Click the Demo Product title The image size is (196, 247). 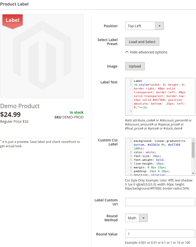pos(20,106)
